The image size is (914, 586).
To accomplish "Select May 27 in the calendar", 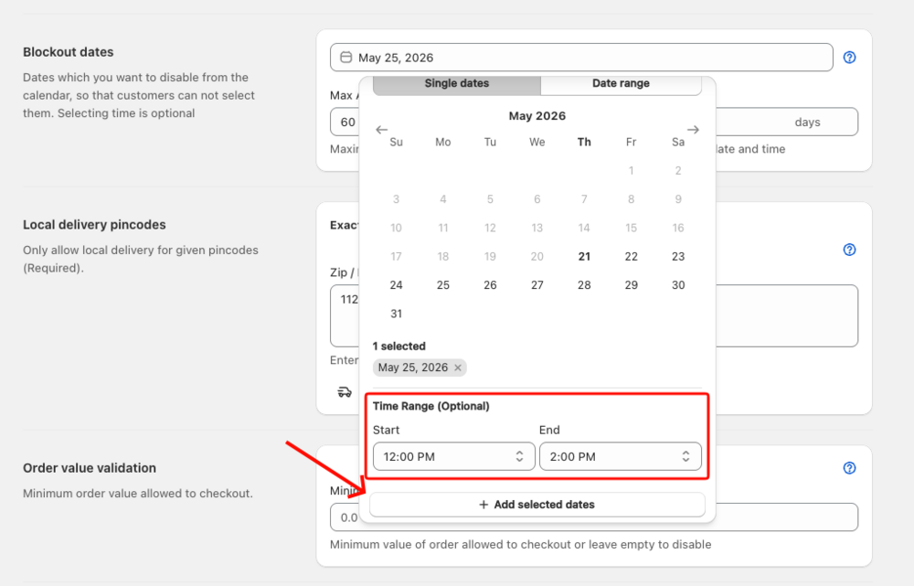I will (x=537, y=285).
